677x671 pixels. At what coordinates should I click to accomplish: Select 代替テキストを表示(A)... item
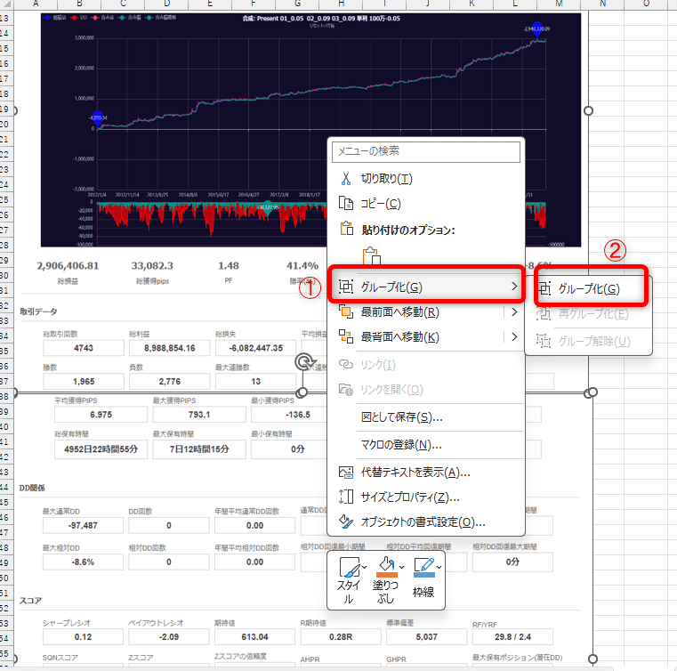tap(426, 473)
